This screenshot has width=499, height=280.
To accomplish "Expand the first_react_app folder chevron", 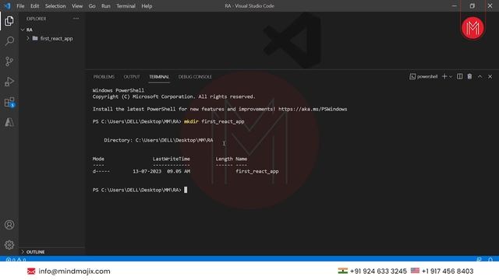I will 28,38.
